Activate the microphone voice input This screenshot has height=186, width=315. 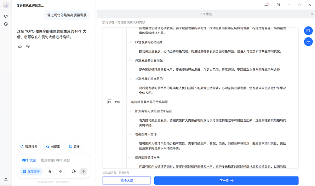[74, 172]
